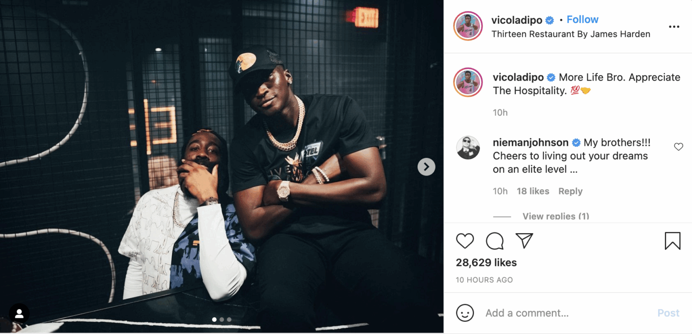This screenshot has height=334, width=692.
Task: Follow vicoladipo
Action: [x=583, y=20]
